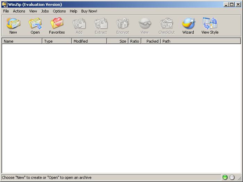Open the Jobs menu
Screen dimensions: 243x182
pyautogui.click(x=45, y=11)
